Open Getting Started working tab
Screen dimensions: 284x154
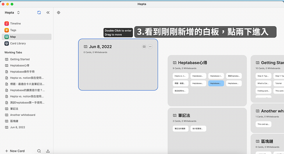(x=27, y=59)
